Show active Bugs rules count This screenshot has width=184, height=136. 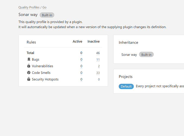(81, 60)
